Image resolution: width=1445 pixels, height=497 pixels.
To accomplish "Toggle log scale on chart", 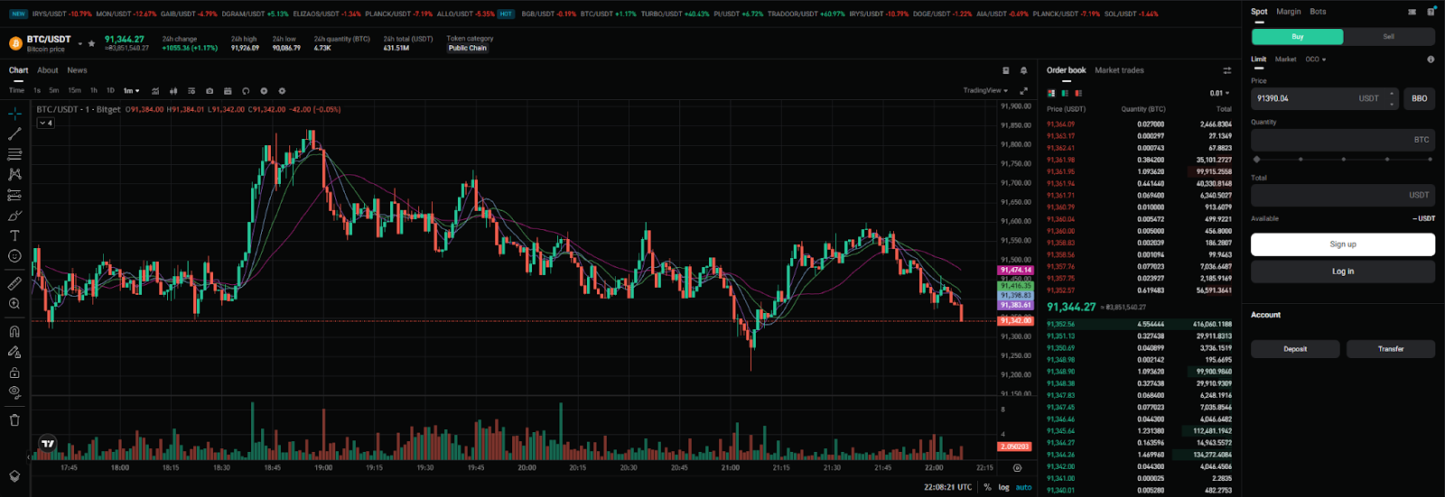I will pyautogui.click(x=1003, y=487).
